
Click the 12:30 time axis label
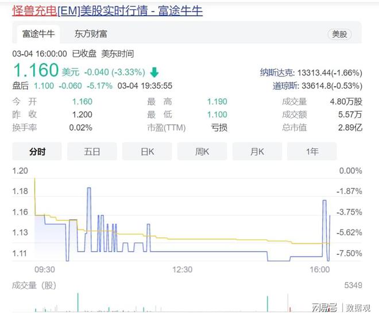(x=182, y=269)
